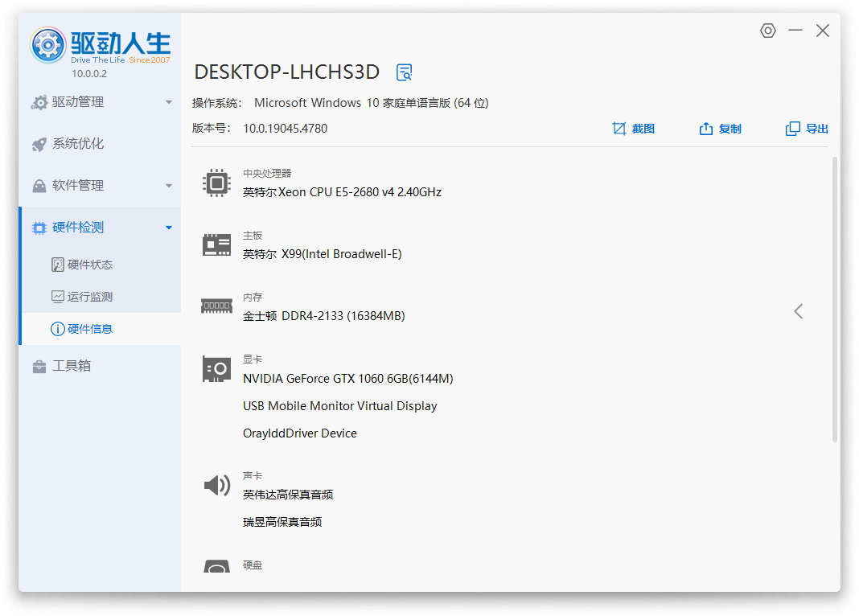This screenshot has height=616, width=859.
Task: Open the 工具箱 sidebar entry
Action: point(101,366)
